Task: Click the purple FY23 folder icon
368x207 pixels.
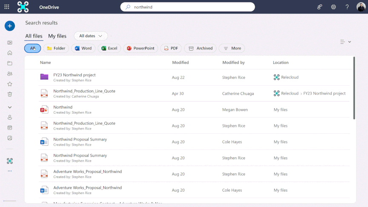Action: point(44,77)
